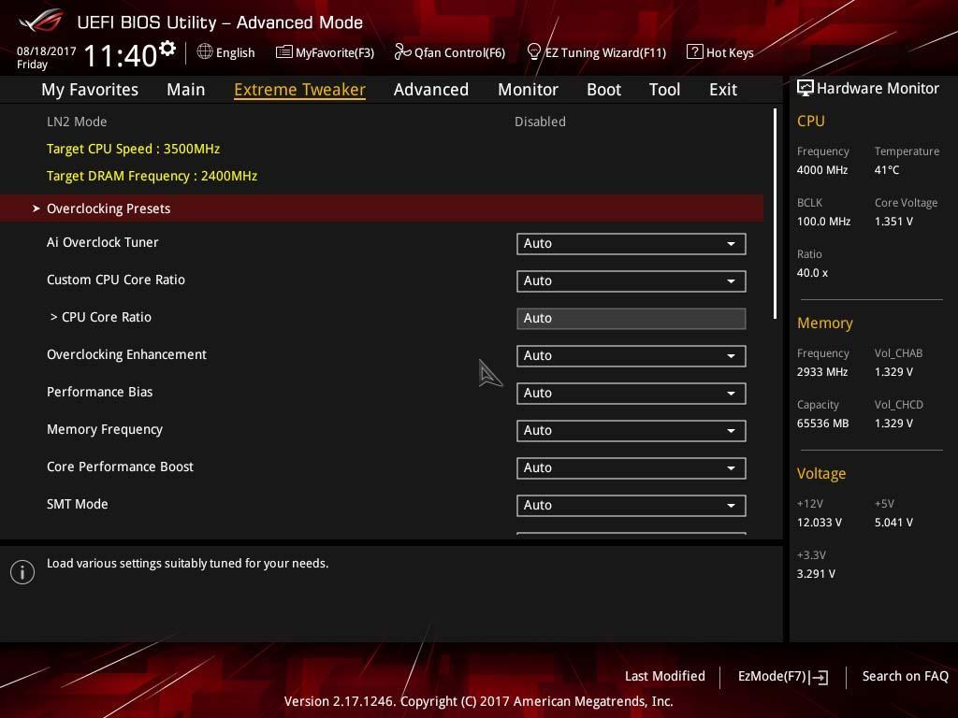The image size is (958, 718).
Task: Click the Core Performance Boost label
Action: (x=121, y=467)
